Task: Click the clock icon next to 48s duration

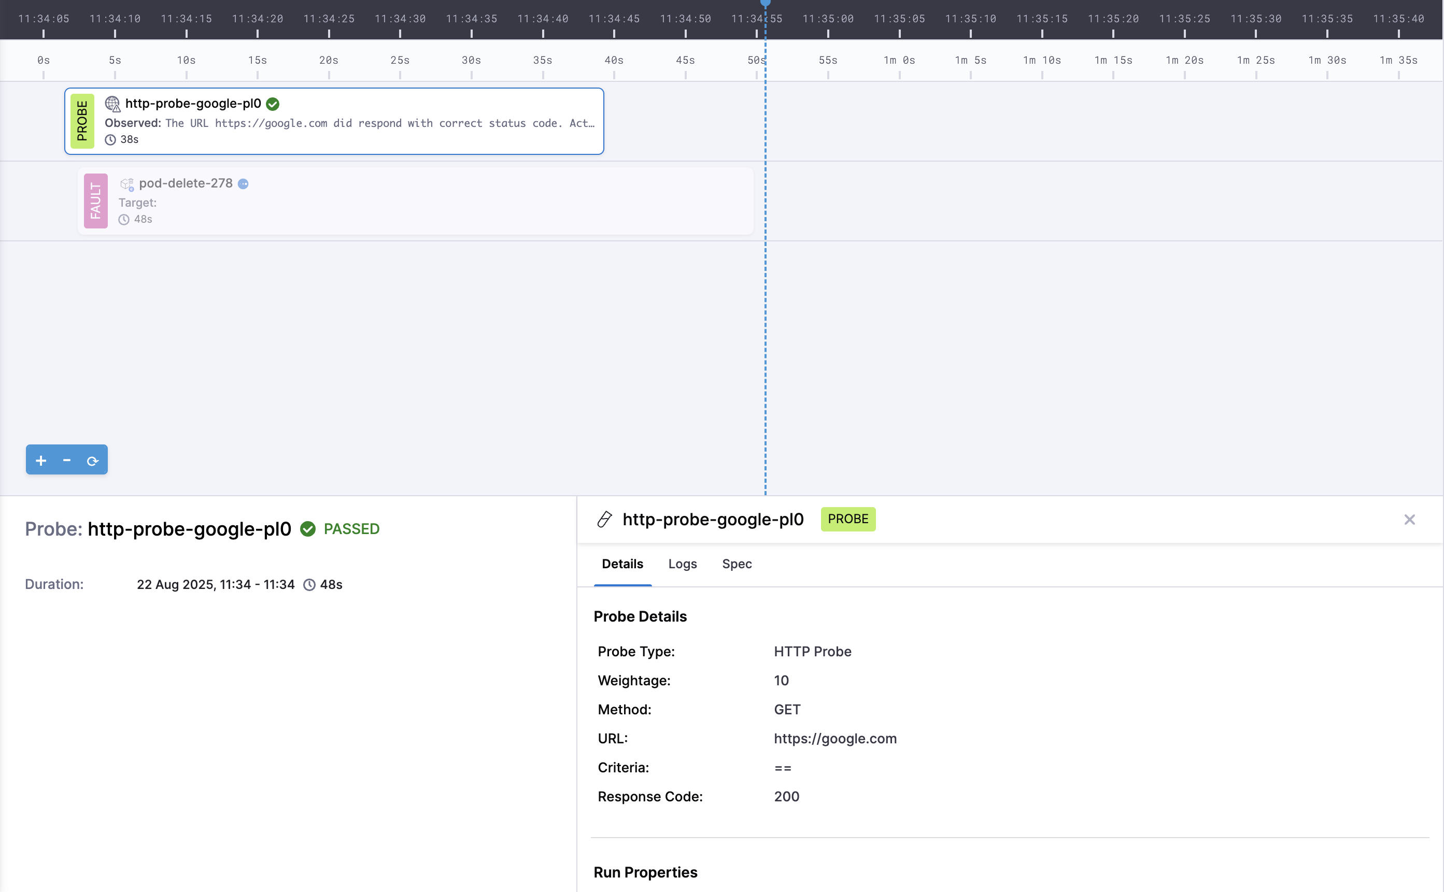Action: (309, 585)
